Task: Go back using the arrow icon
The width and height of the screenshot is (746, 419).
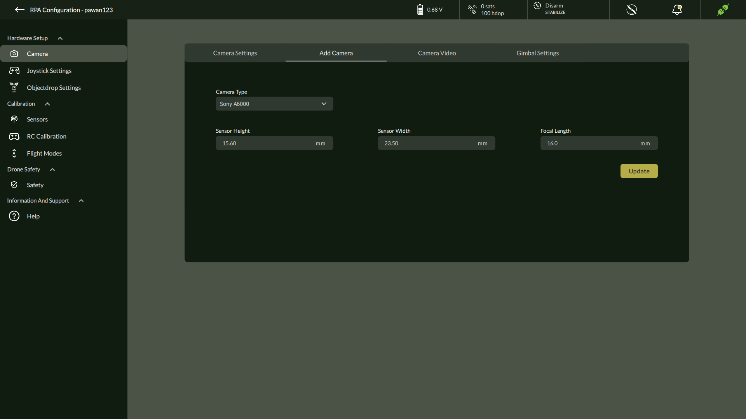Action: pos(20,10)
